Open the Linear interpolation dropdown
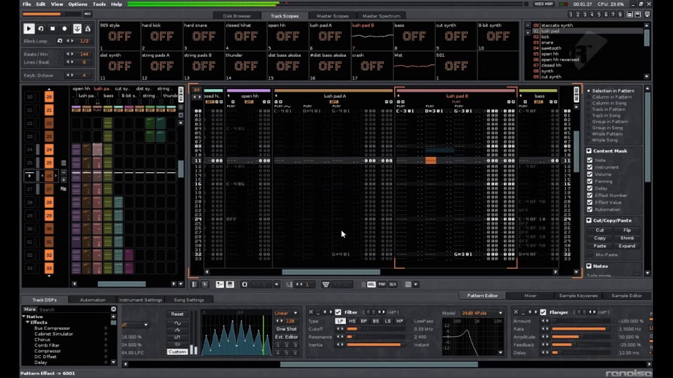This screenshot has width=673, height=378. point(286,313)
